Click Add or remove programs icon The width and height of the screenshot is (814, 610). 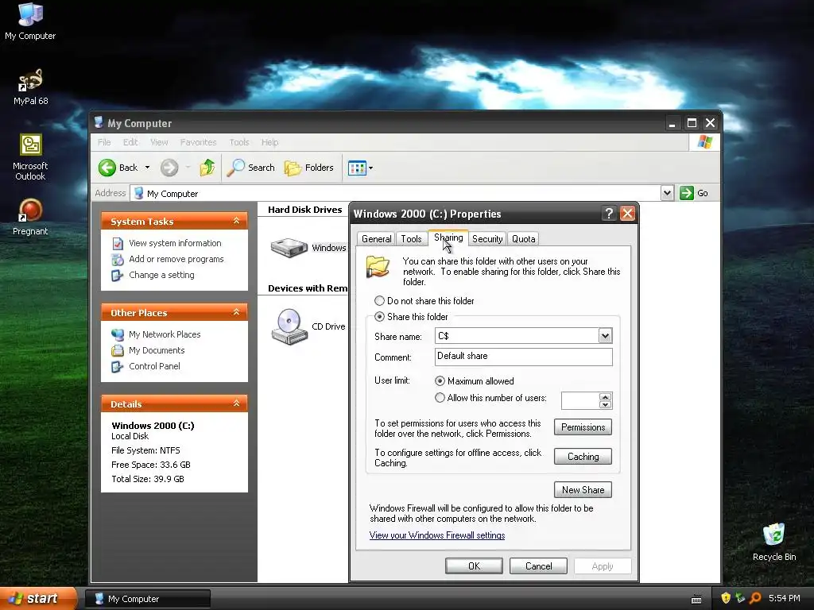coord(118,260)
